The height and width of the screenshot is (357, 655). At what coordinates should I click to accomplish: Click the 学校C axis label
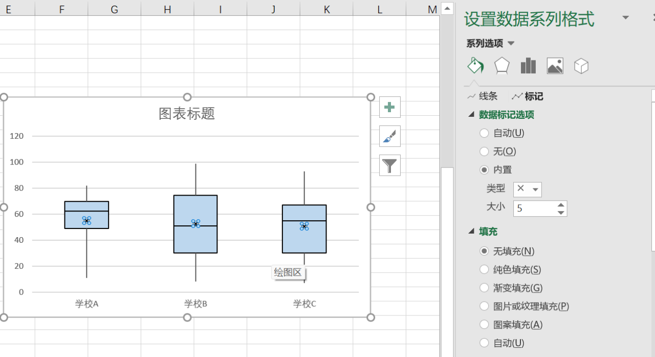coord(304,304)
